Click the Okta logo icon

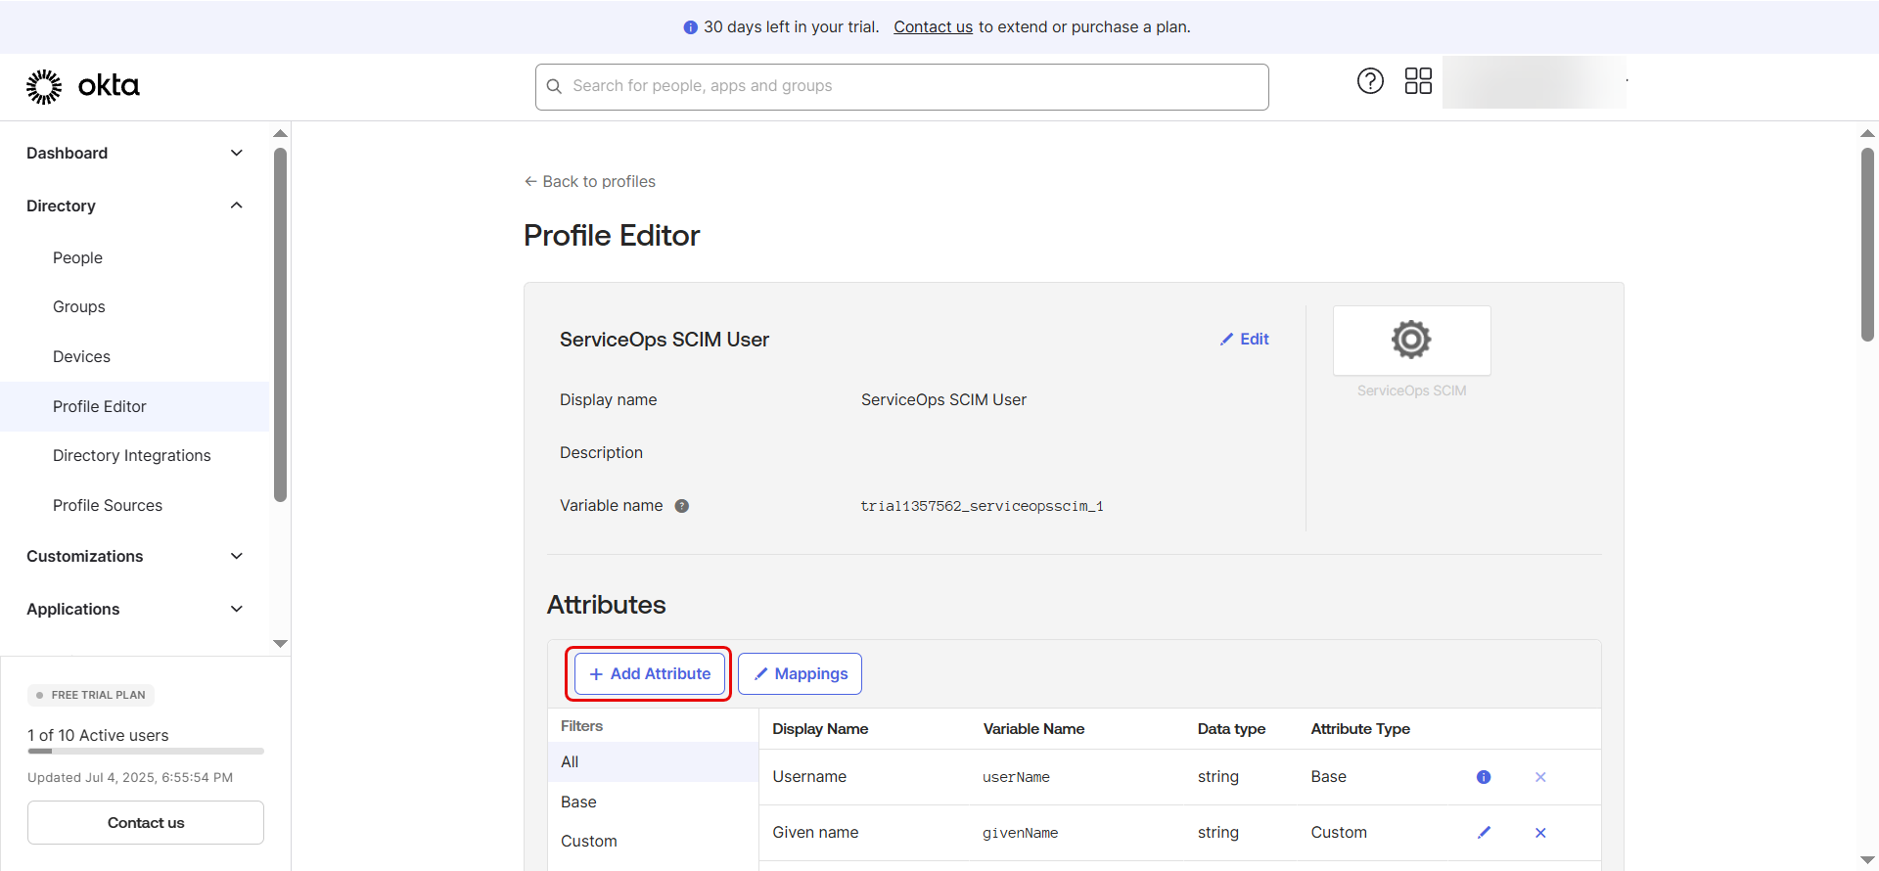point(44,86)
